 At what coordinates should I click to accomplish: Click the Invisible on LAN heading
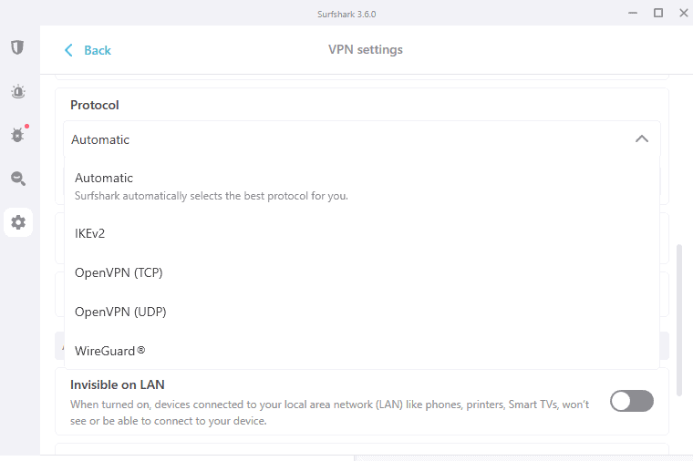118,384
